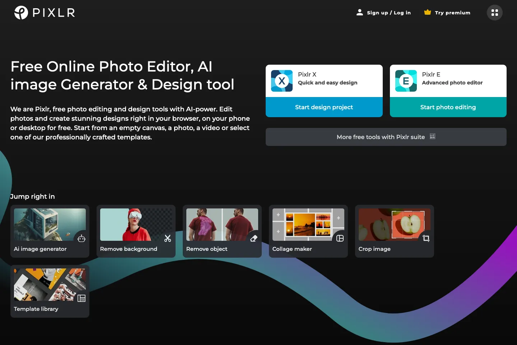
Task: Click the 'Advanced photo editor' text
Action: coord(452,83)
